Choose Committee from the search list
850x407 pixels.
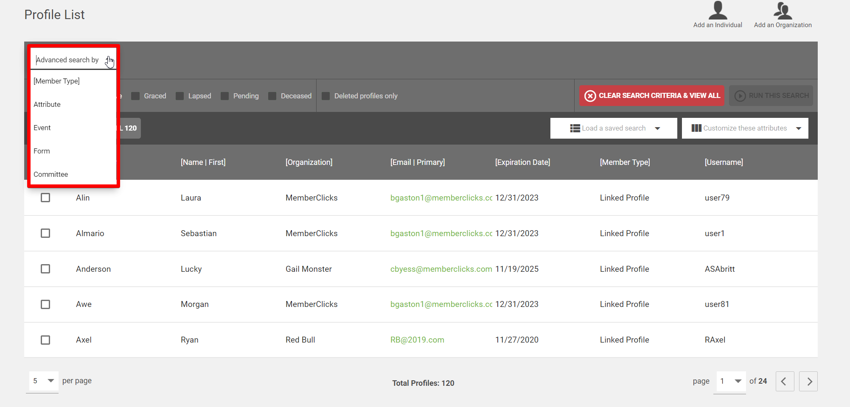point(73,174)
